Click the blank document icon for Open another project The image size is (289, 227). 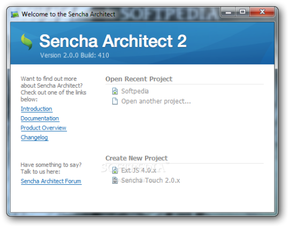coord(115,101)
